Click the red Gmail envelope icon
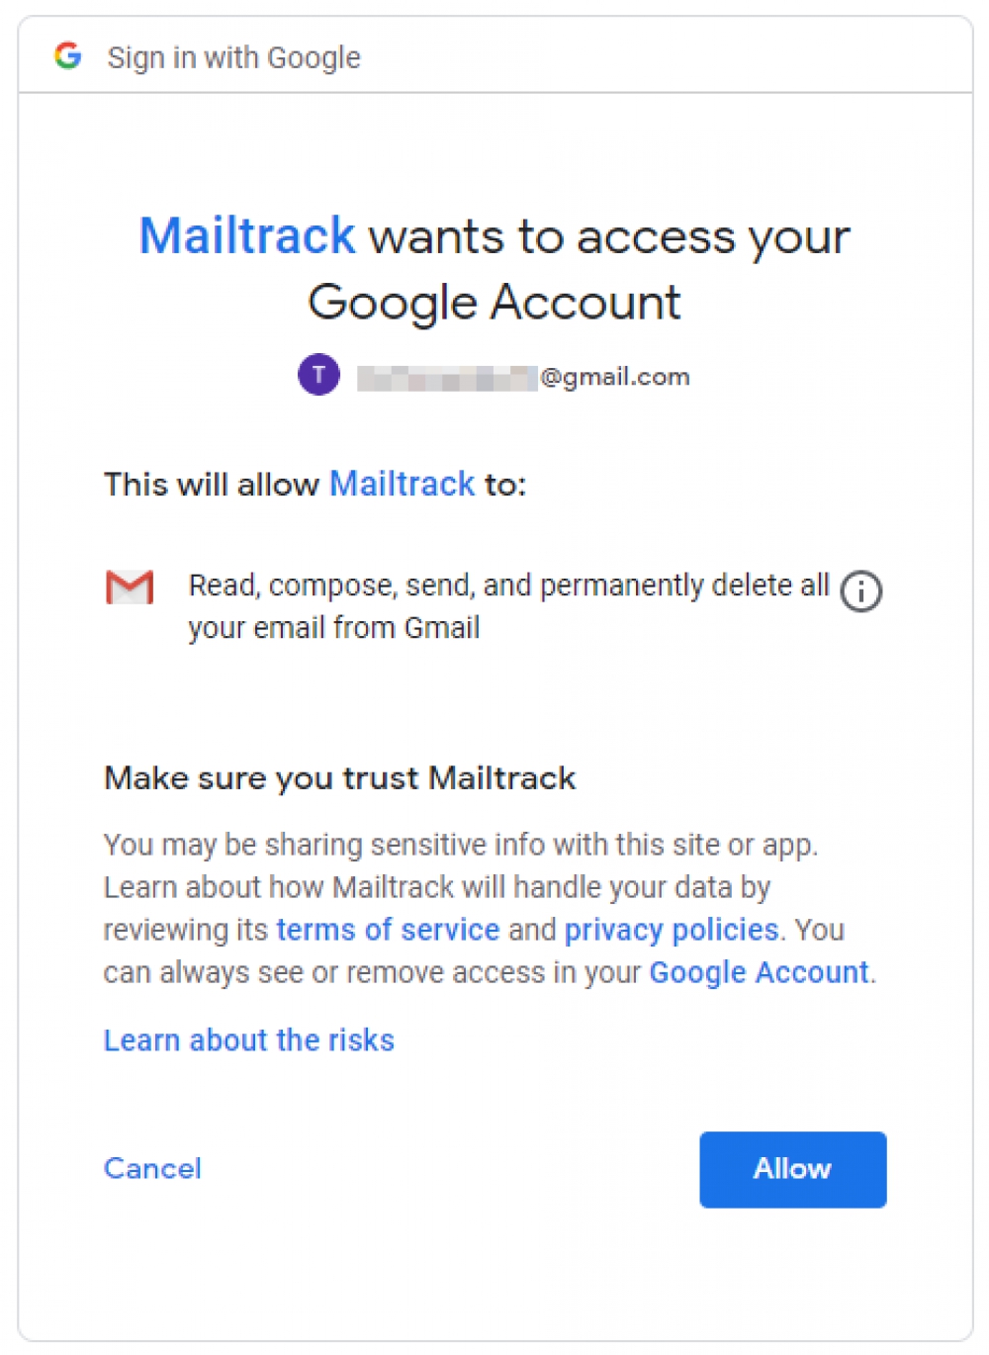 [130, 587]
